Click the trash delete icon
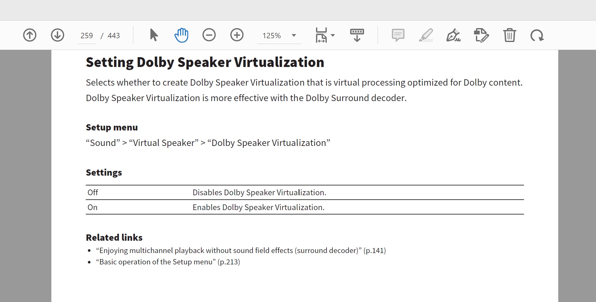This screenshot has width=596, height=302. (x=509, y=35)
